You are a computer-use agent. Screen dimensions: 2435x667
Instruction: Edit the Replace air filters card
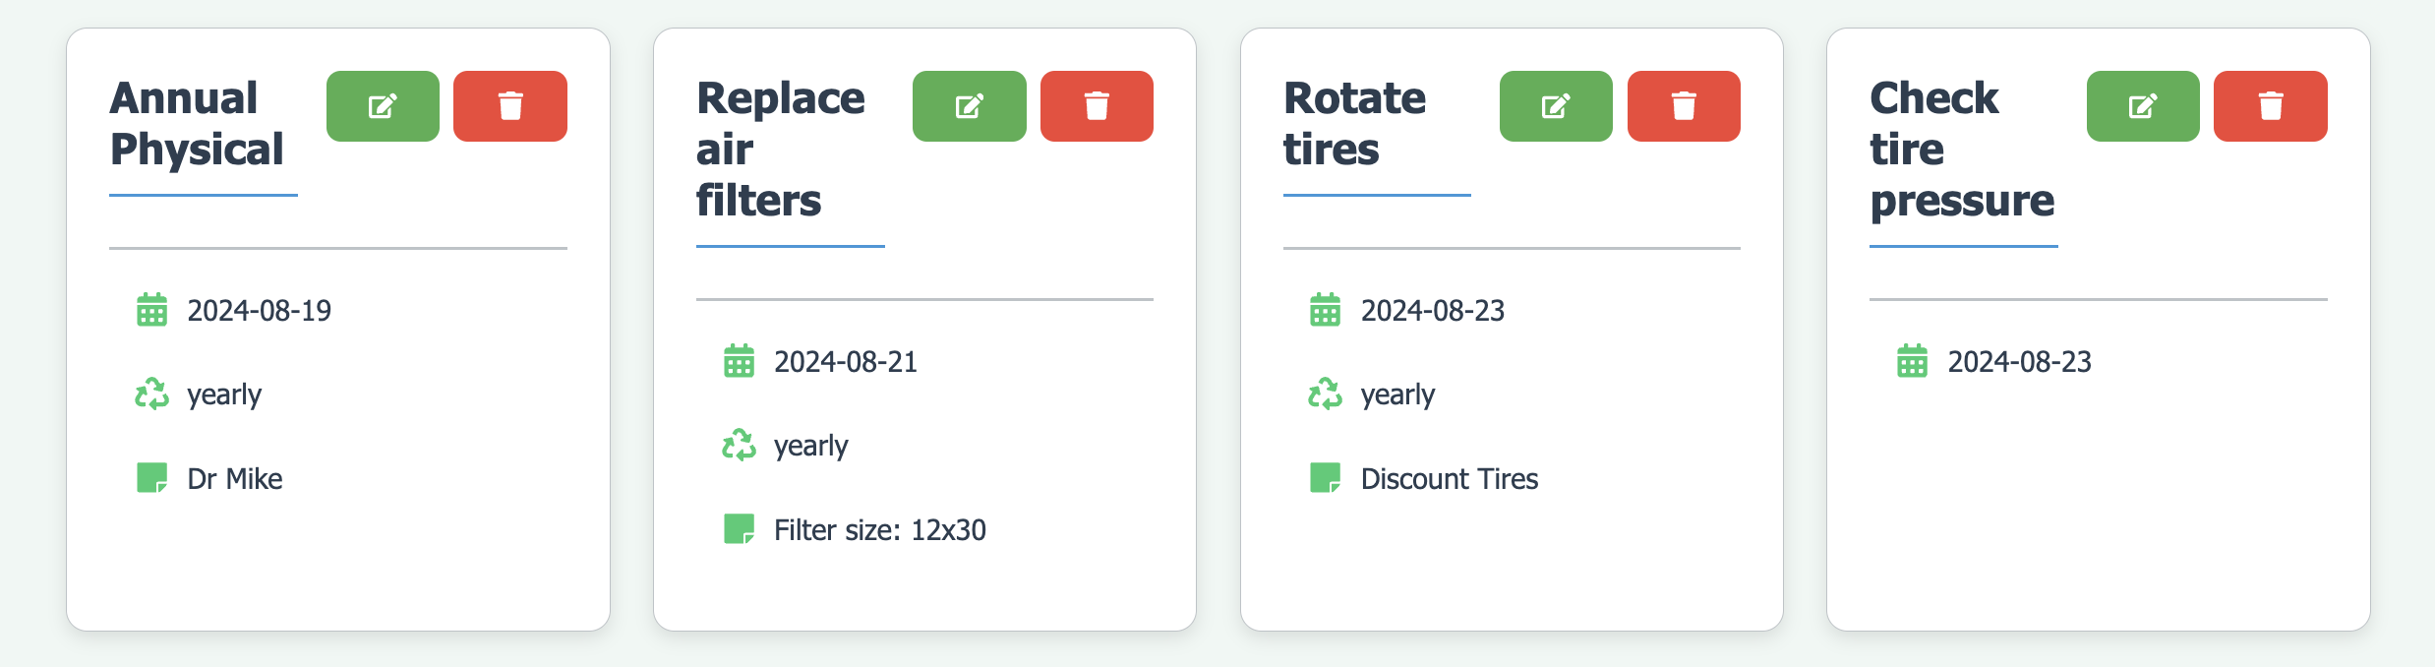tap(969, 106)
